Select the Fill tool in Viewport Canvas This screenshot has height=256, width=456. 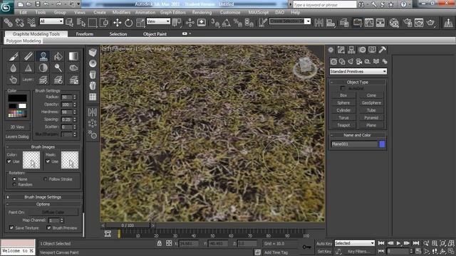pyautogui.click(x=58, y=56)
